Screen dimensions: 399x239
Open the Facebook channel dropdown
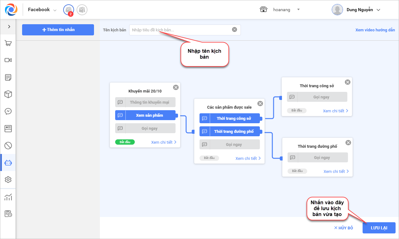(x=42, y=10)
